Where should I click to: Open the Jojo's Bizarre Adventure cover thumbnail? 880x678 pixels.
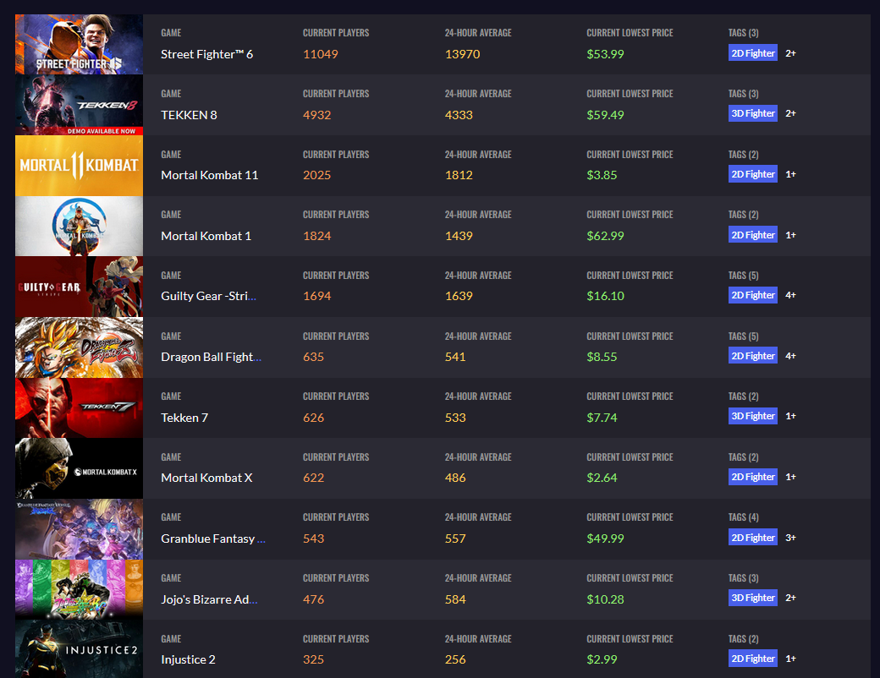click(x=80, y=589)
